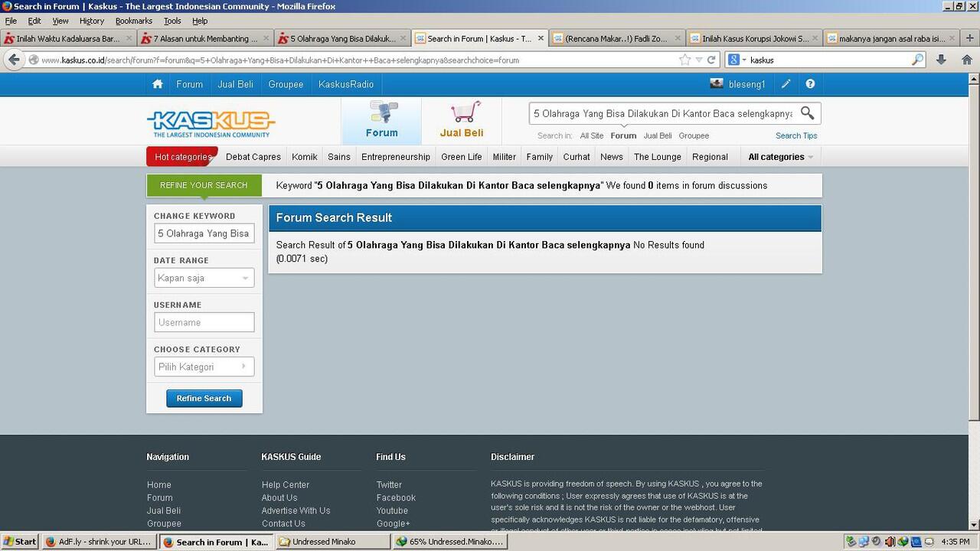Open the Bookmarks menu
Image resolution: width=980 pixels, height=551 pixels.
click(134, 21)
